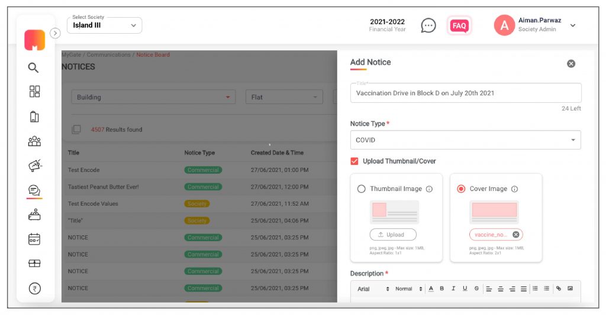Open the Select Society dropdown

pyautogui.click(x=104, y=25)
